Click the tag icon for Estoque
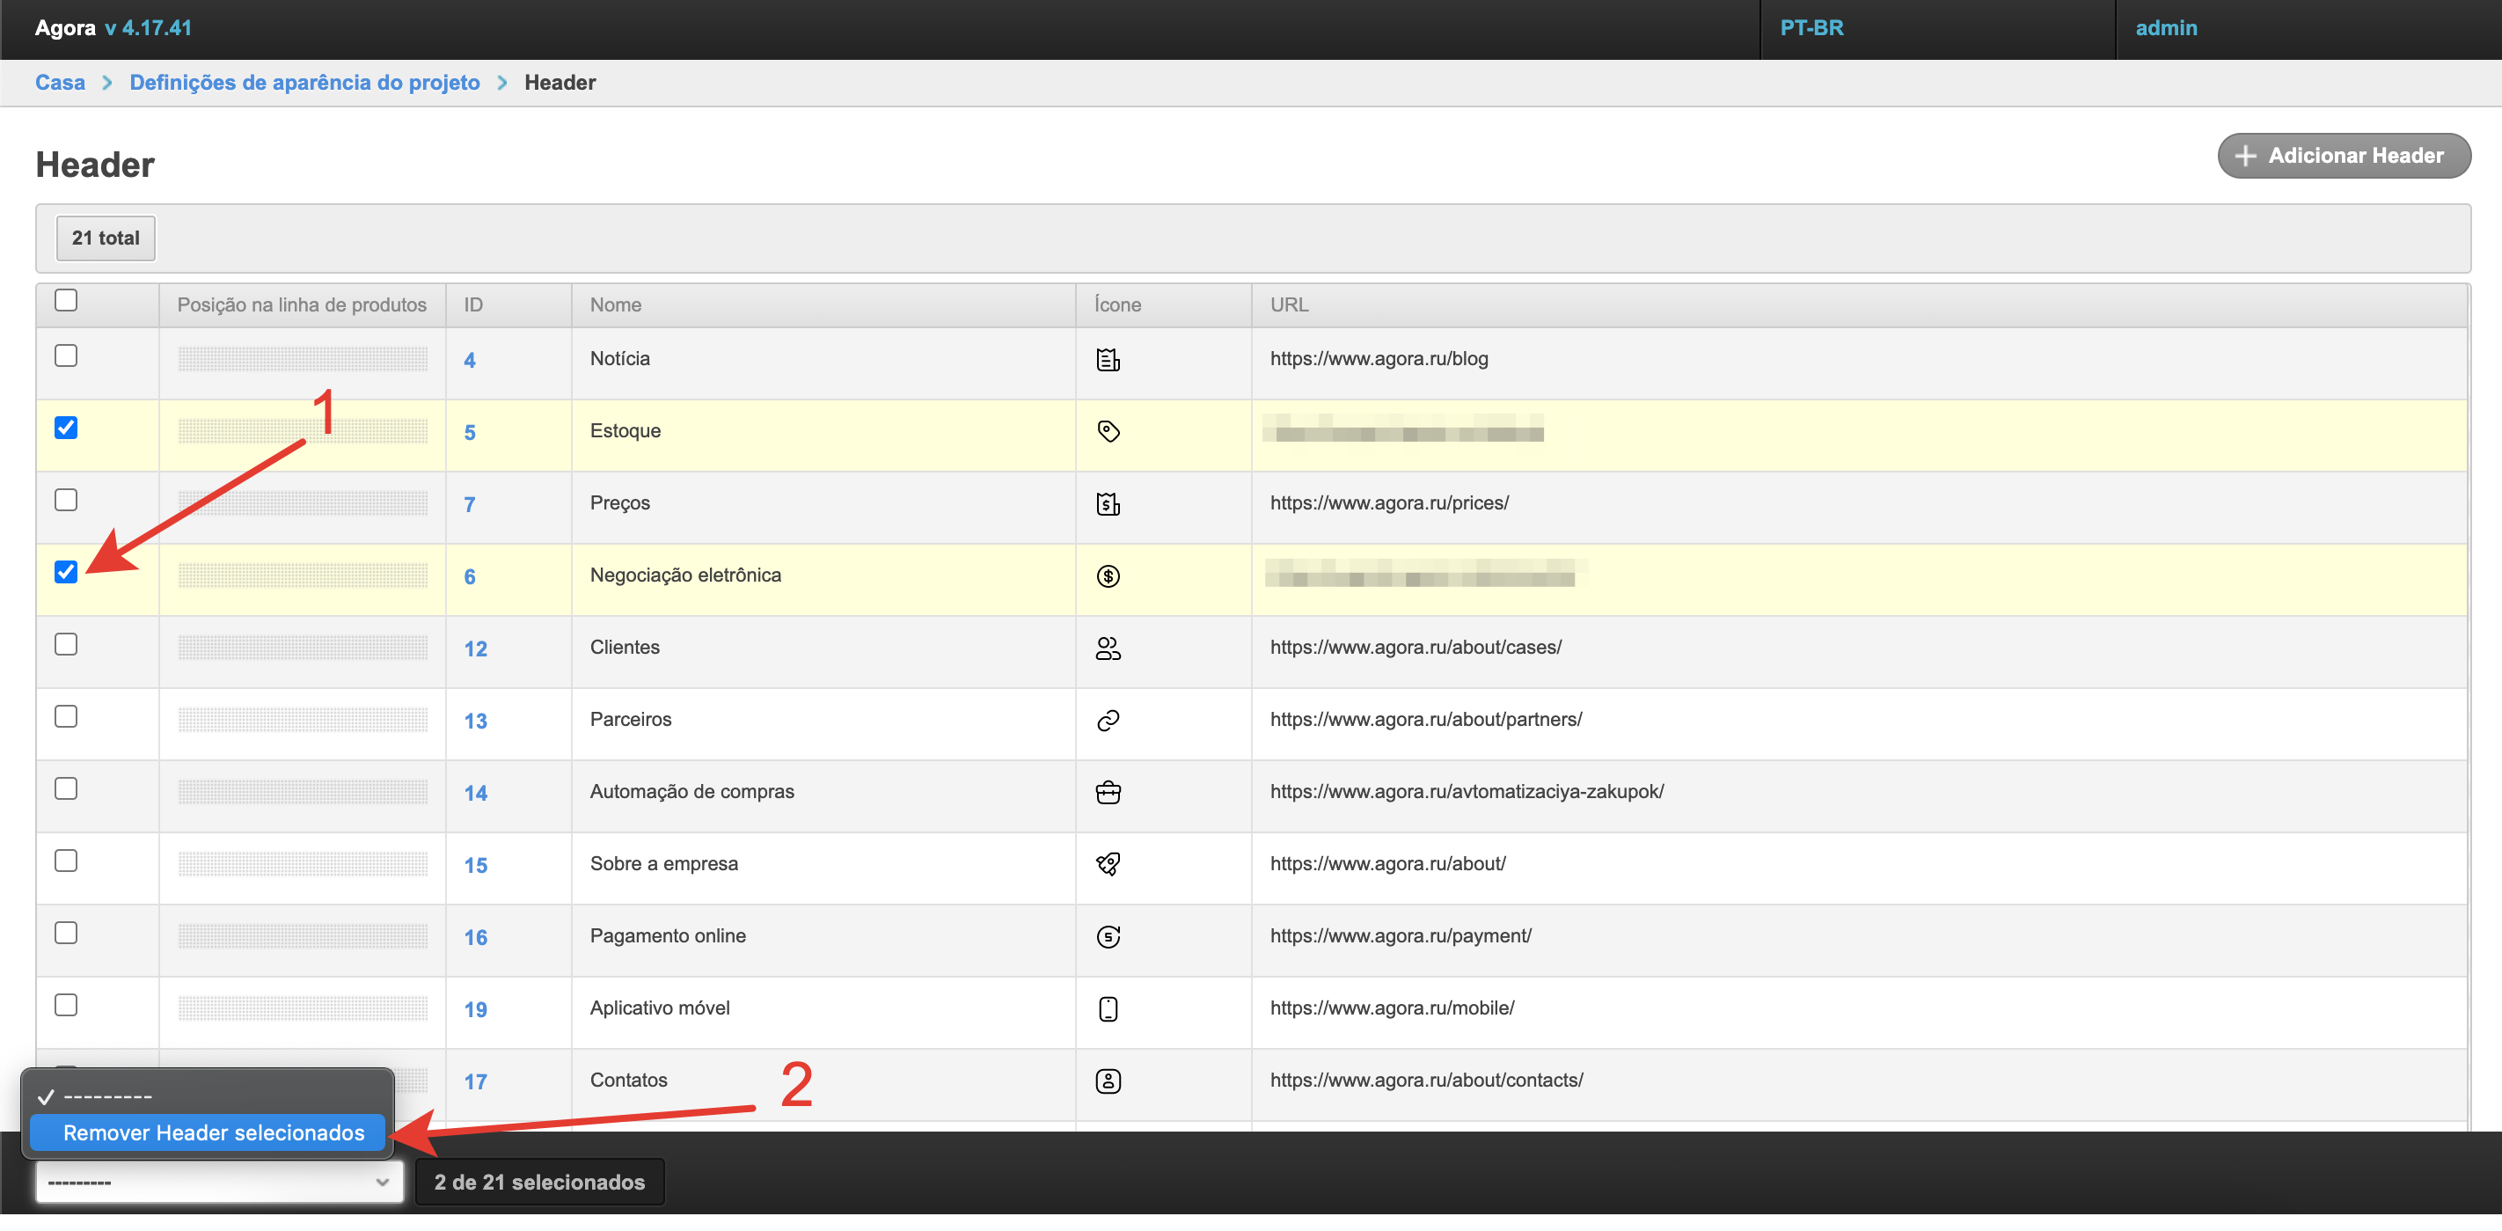This screenshot has width=2502, height=1231. click(1108, 431)
